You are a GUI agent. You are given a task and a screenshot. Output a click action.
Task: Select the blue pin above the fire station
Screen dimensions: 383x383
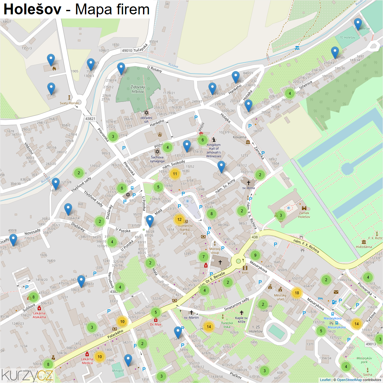(x=51, y=60)
